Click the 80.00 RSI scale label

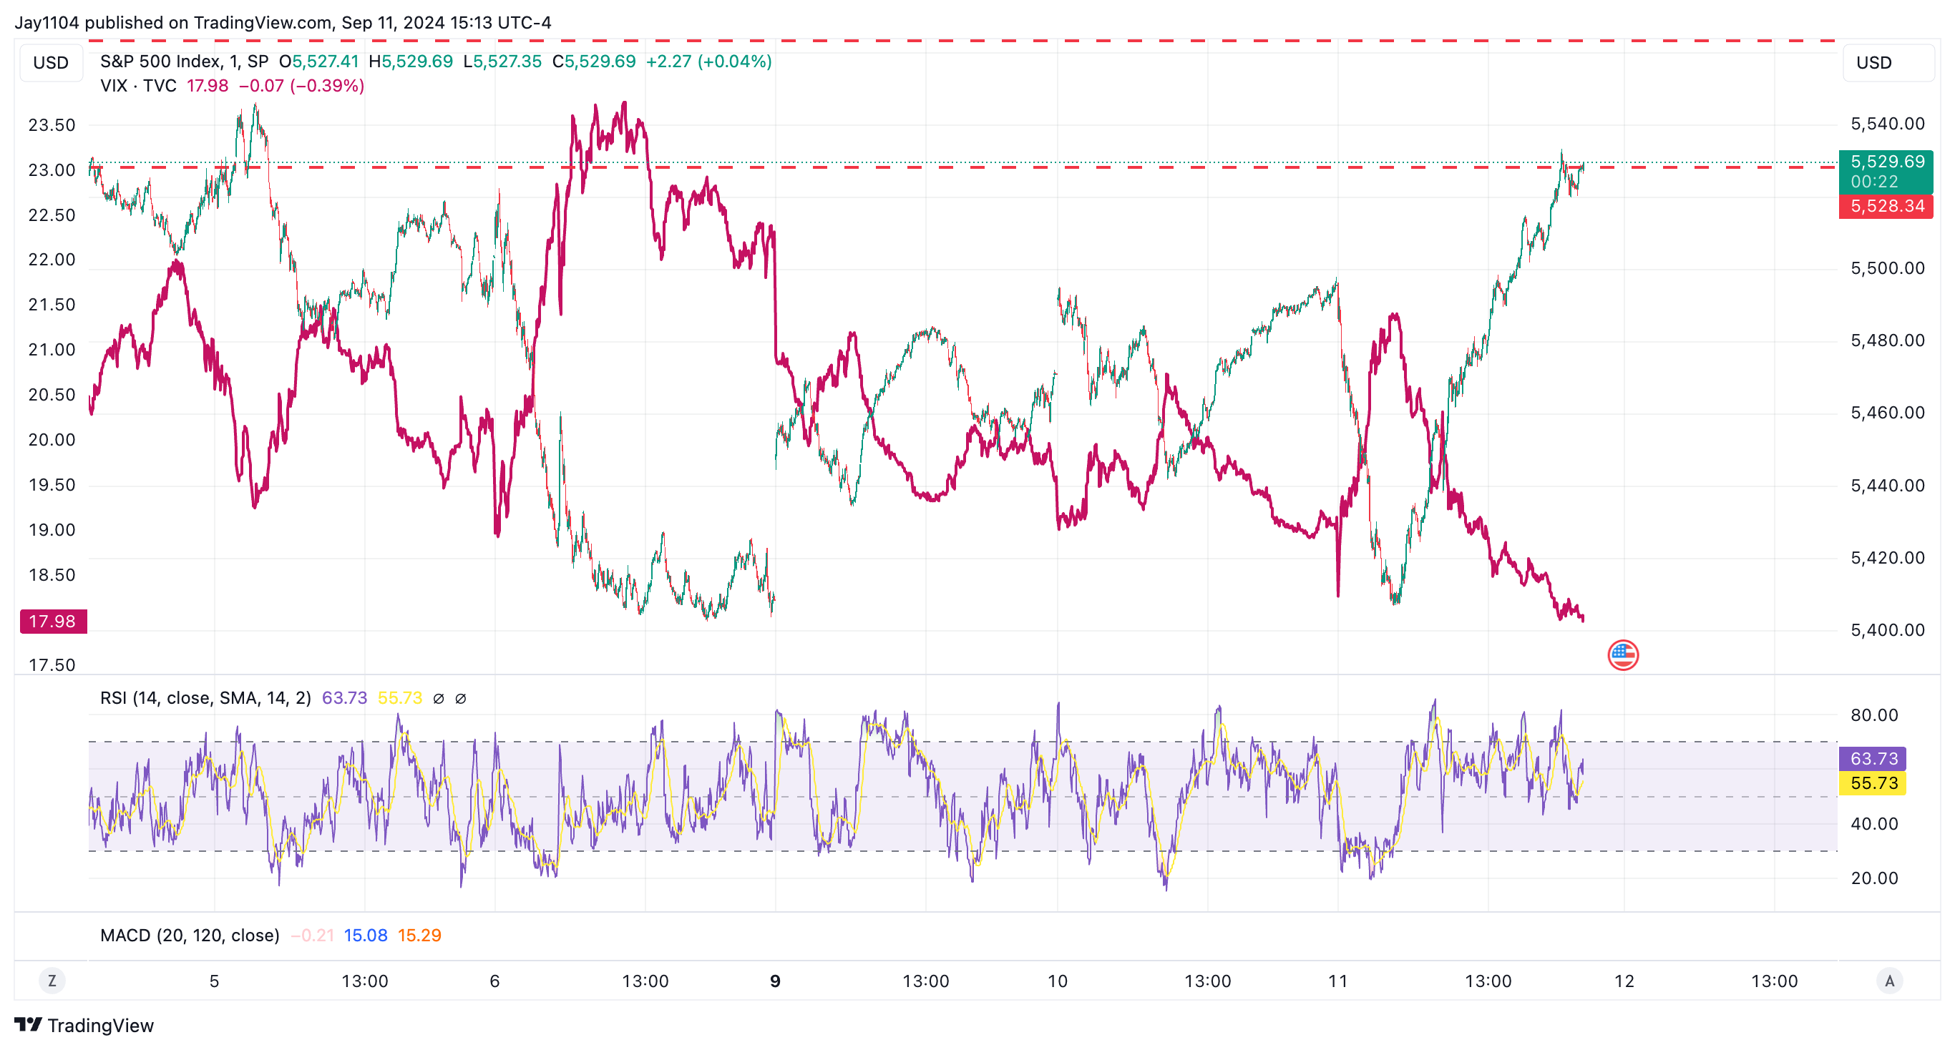click(1874, 714)
